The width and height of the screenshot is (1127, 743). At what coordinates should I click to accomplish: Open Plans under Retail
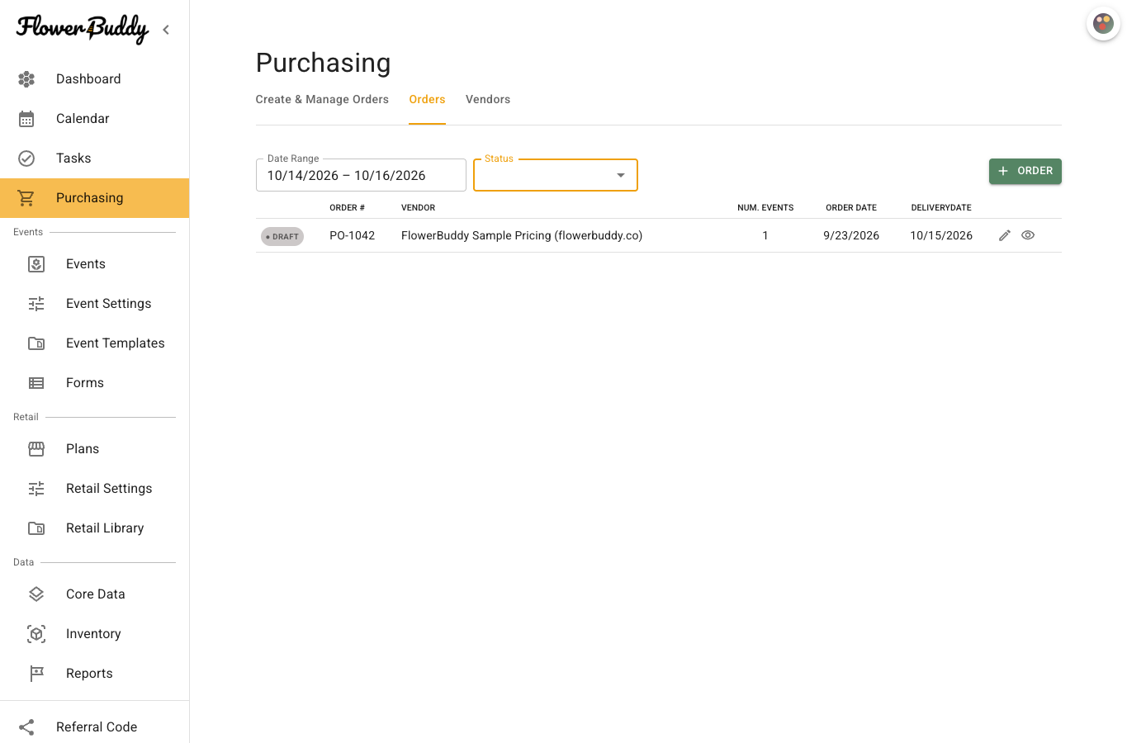coord(94,449)
